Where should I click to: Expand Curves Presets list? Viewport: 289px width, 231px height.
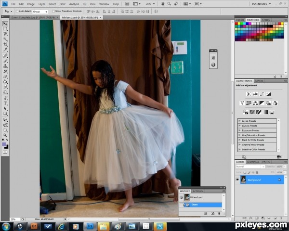point(239,126)
